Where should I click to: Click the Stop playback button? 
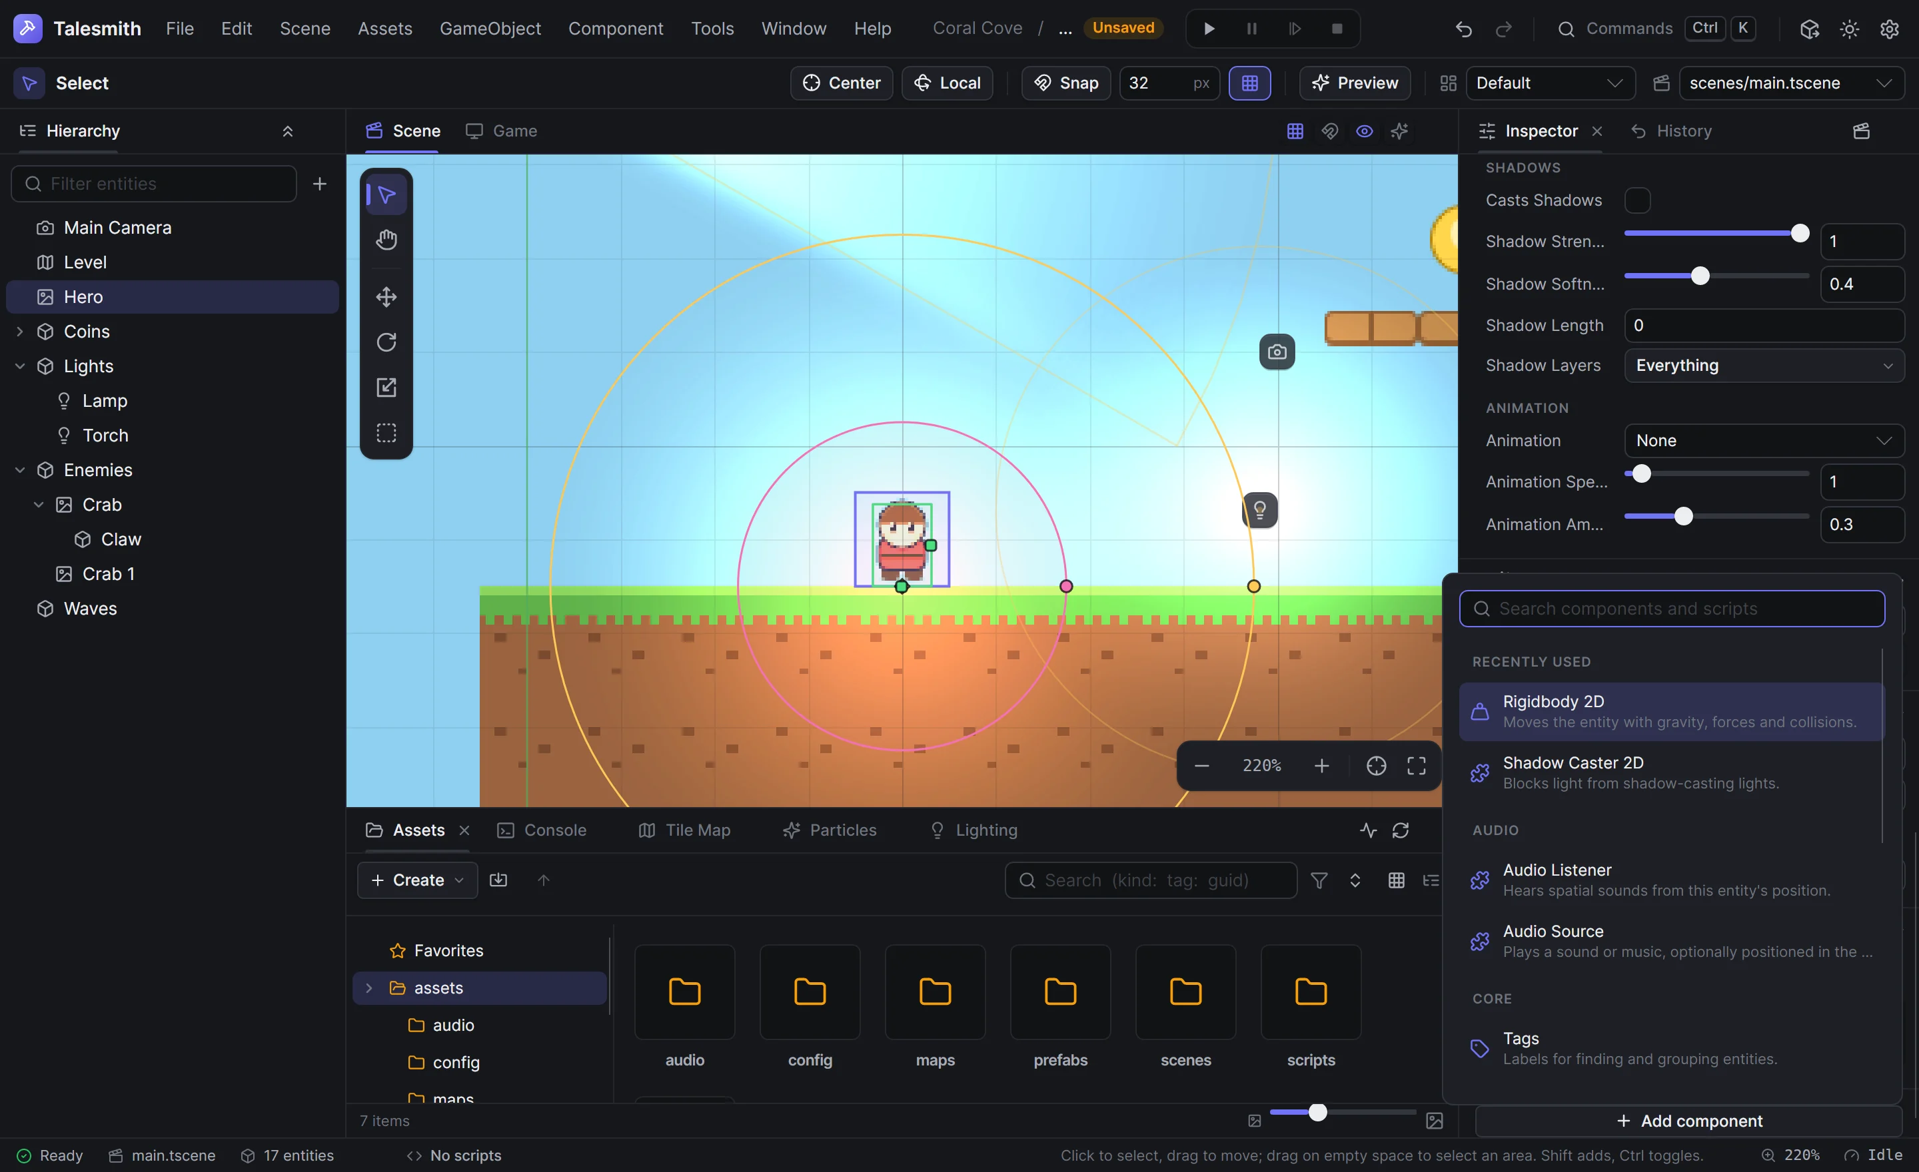(1337, 29)
